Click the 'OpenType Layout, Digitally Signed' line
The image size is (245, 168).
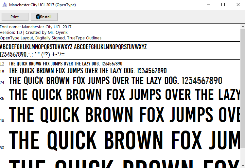click(x=51, y=38)
